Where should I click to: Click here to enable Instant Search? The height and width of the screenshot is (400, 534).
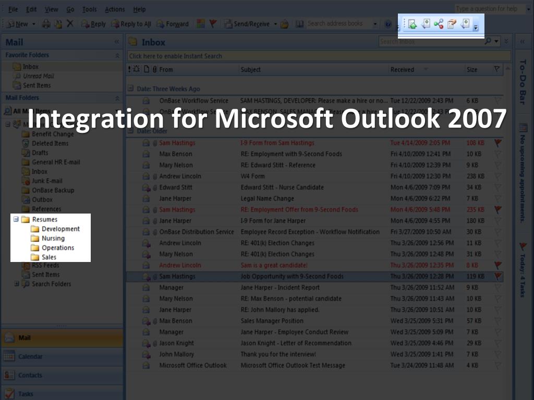[319, 56]
